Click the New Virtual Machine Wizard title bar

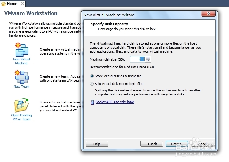point(141,15)
